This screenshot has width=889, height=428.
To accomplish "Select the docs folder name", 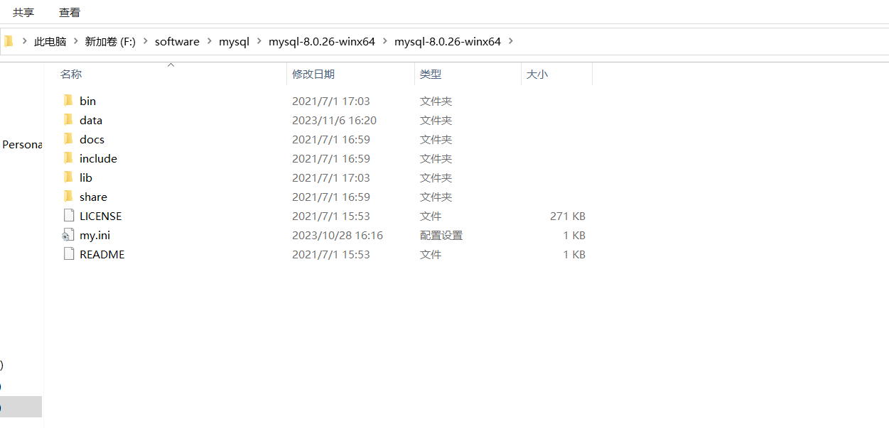I will pos(92,139).
